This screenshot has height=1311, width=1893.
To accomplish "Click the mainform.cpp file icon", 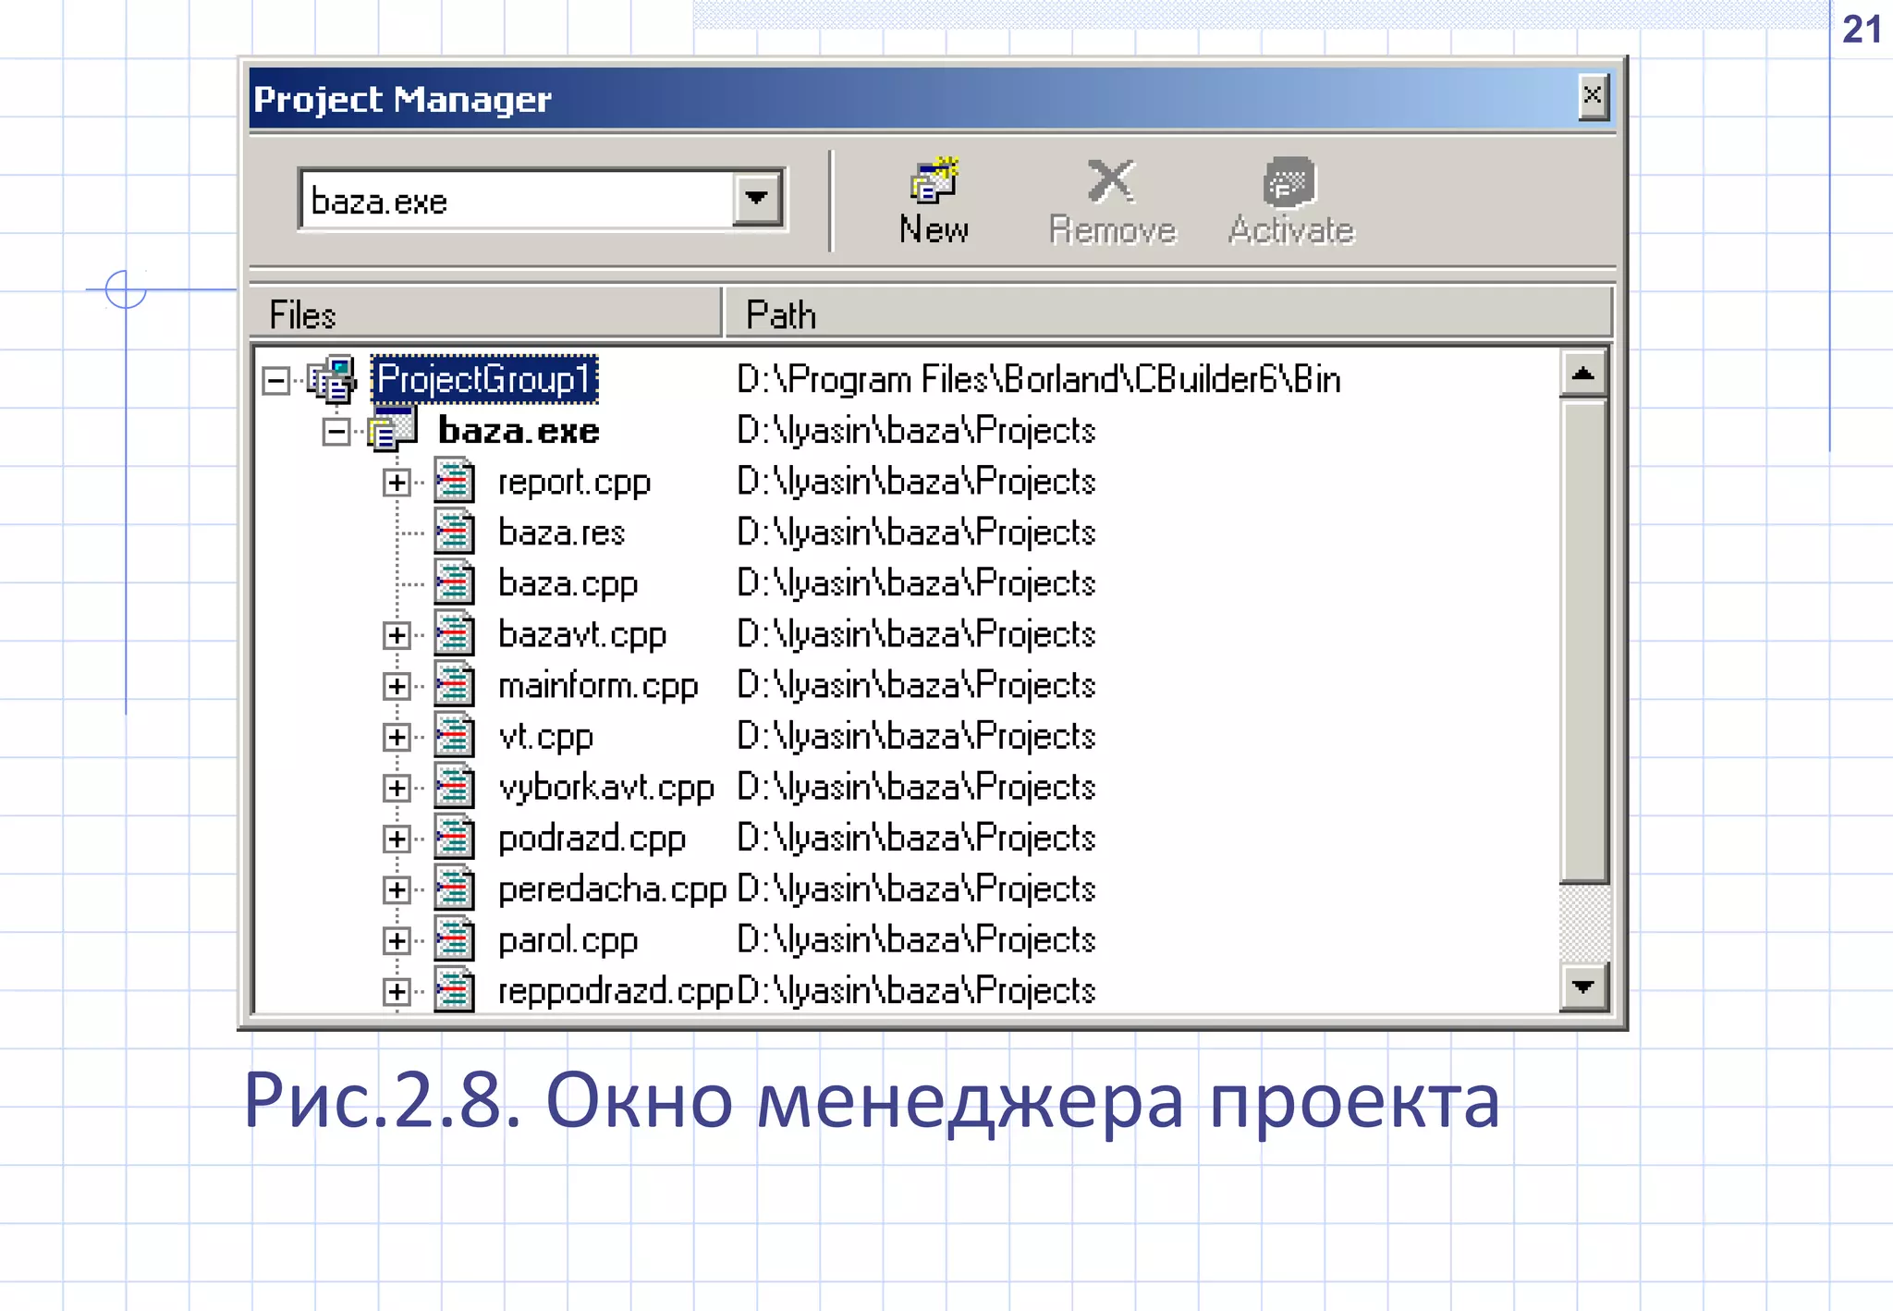I will [x=454, y=684].
